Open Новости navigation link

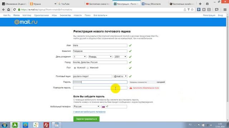(78, 15)
